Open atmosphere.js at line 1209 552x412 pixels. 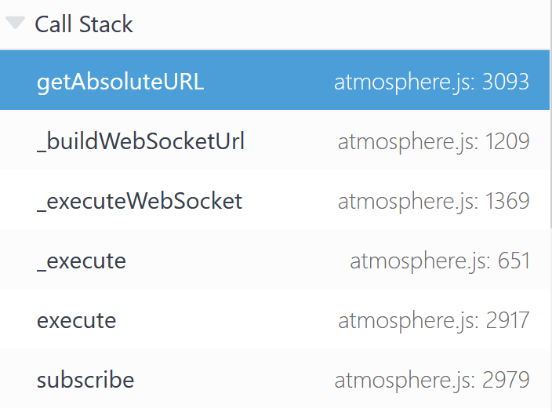tap(434, 141)
